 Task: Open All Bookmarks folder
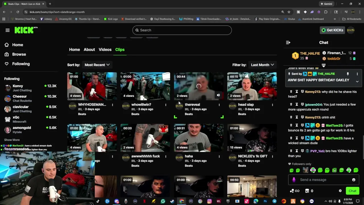[x=351, y=19]
